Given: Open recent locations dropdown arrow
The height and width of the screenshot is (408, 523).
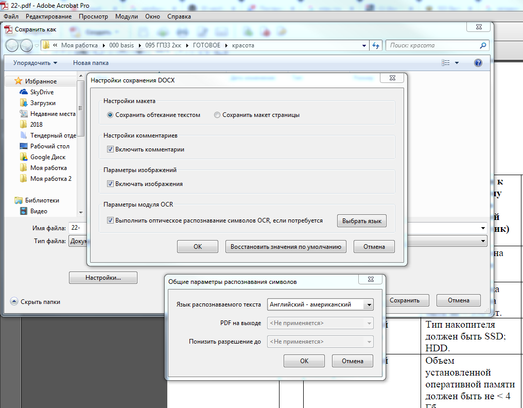Looking at the screenshot, I should tap(37, 46).
